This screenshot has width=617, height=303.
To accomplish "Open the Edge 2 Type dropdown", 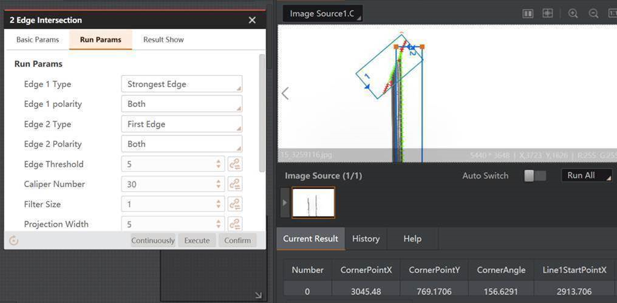I will click(x=182, y=124).
